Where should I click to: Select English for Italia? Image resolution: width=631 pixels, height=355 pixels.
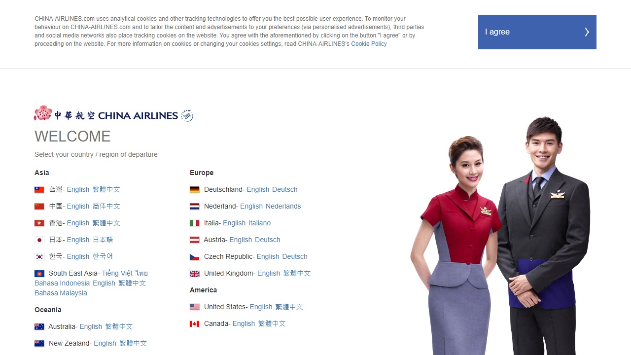(x=234, y=223)
